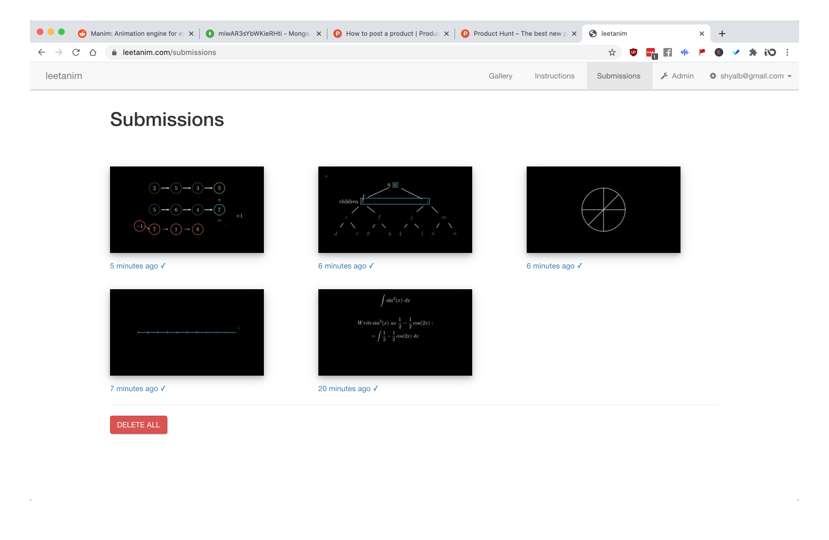Open the tree with children animation thumbnail
Screen dimensions: 829x540
(395, 210)
